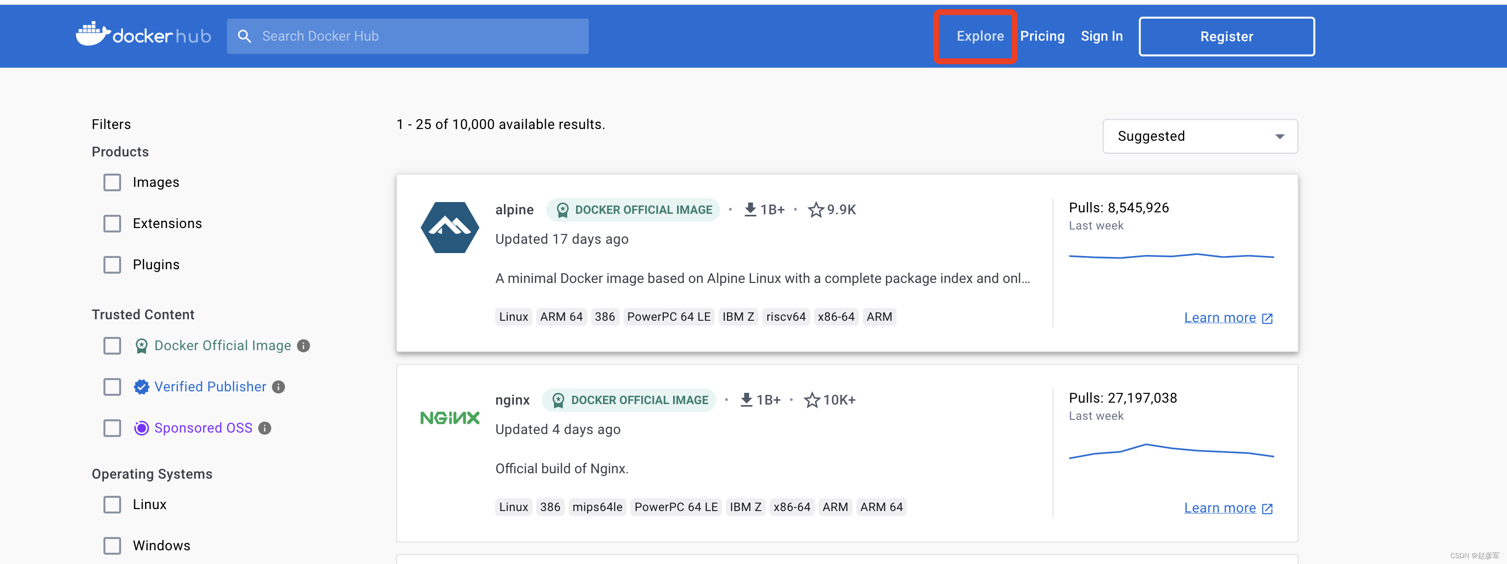This screenshot has height=564, width=1507.
Task: Open the Suggested sort order dropdown
Action: 1201,135
